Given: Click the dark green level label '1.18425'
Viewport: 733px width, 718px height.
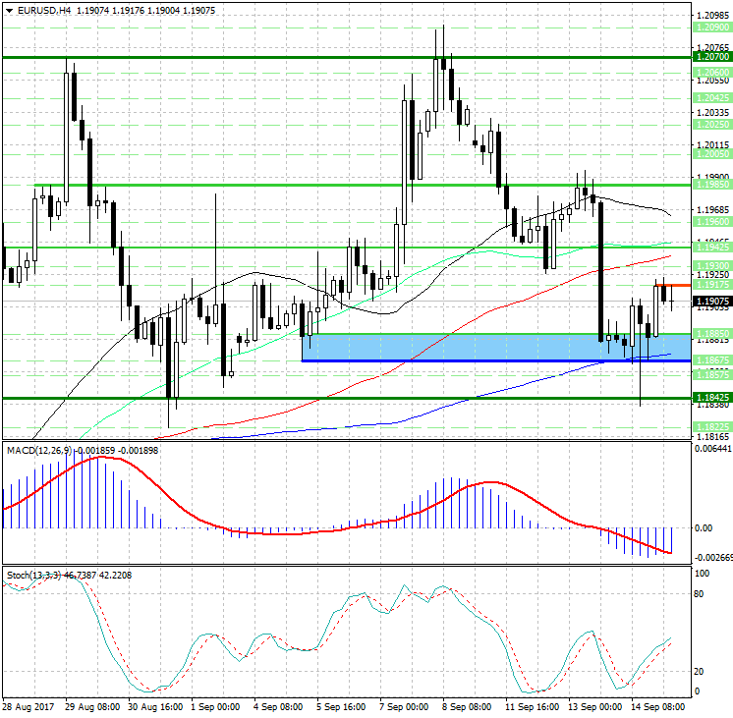Looking at the screenshot, I should point(712,398).
